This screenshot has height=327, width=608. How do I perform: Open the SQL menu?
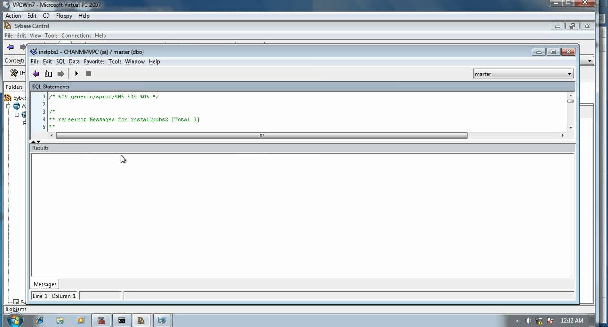(60, 62)
